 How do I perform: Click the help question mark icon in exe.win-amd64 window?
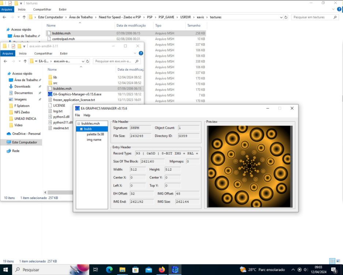141,54
